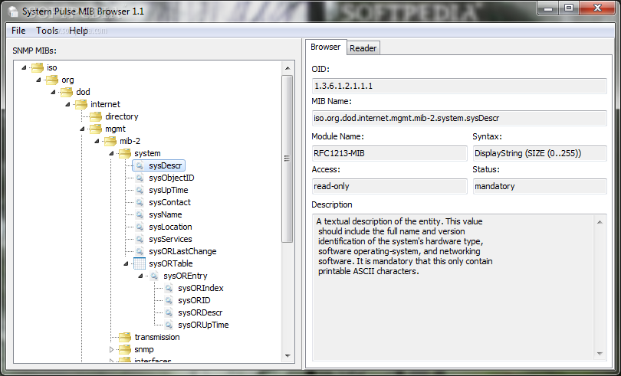621x376 pixels.
Task: Click the mib-2 folder icon
Action: 110,142
